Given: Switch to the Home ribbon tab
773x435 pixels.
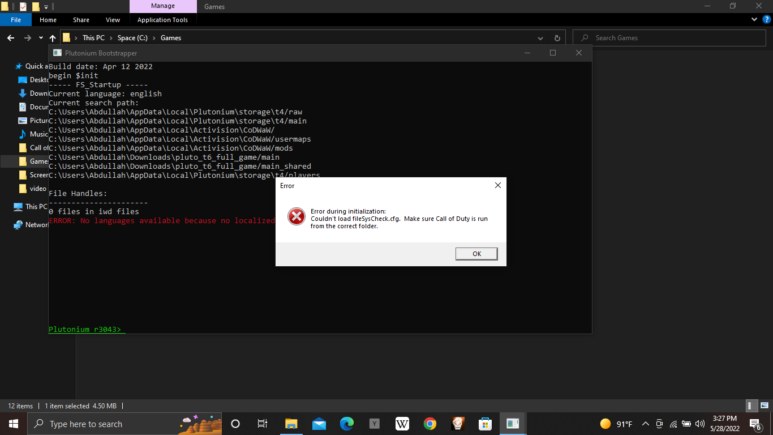Looking at the screenshot, I should click(x=48, y=20).
